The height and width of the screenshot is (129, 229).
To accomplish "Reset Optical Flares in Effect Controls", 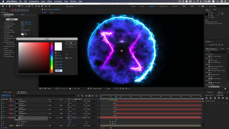I will pos(23,15).
